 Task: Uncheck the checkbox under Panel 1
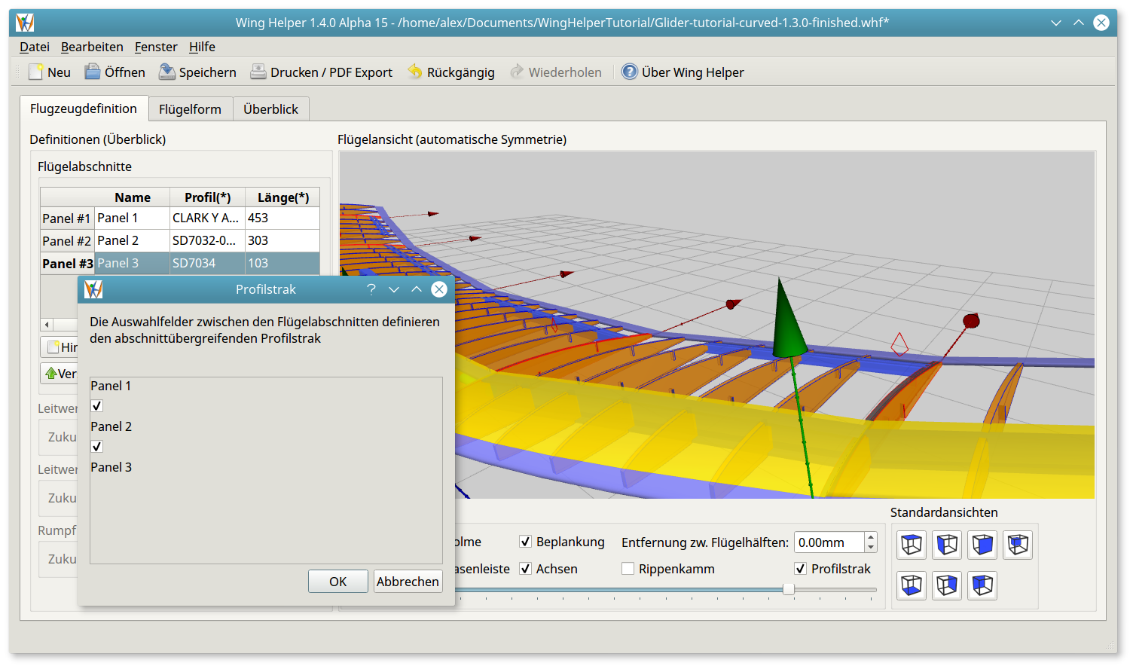click(x=97, y=406)
